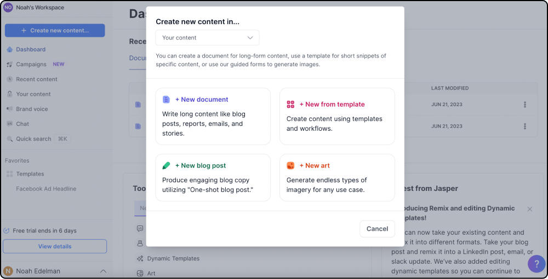
Task: Open Facebook Ad Headline favorite
Action: coord(46,189)
